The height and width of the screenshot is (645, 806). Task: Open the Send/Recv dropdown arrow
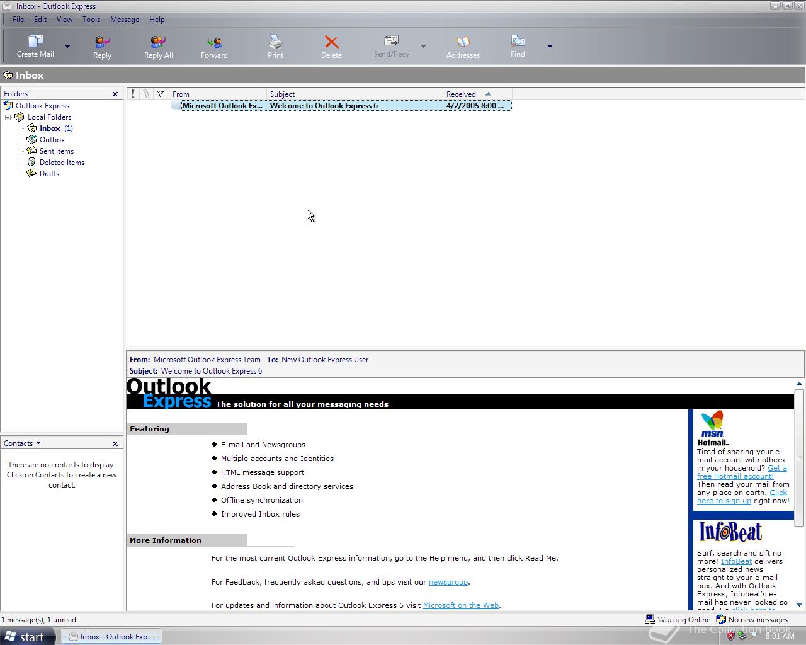pyautogui.click(x=423, y=47)
